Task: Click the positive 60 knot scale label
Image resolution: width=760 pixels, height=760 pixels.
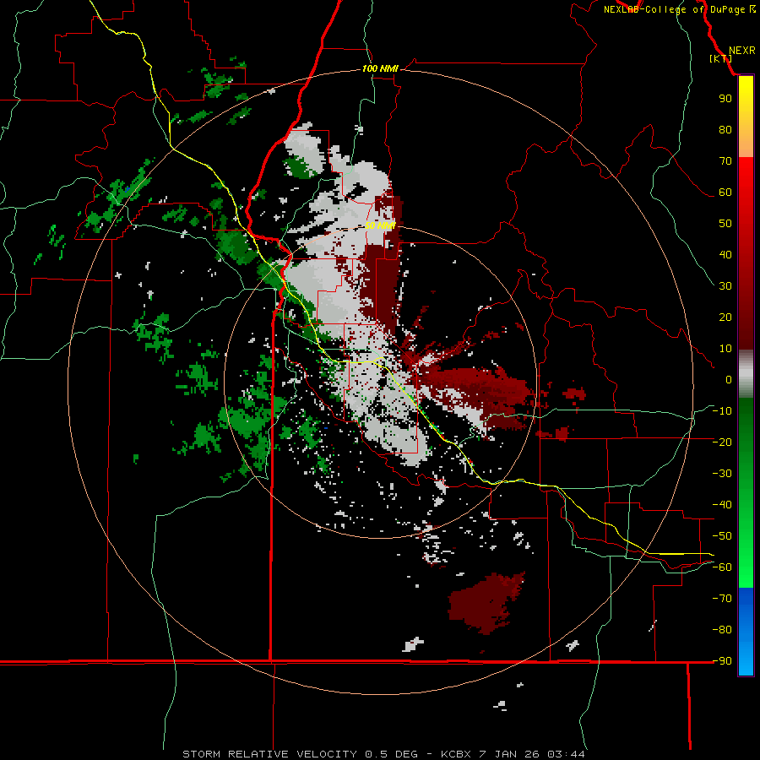Action: pos(725,192)
